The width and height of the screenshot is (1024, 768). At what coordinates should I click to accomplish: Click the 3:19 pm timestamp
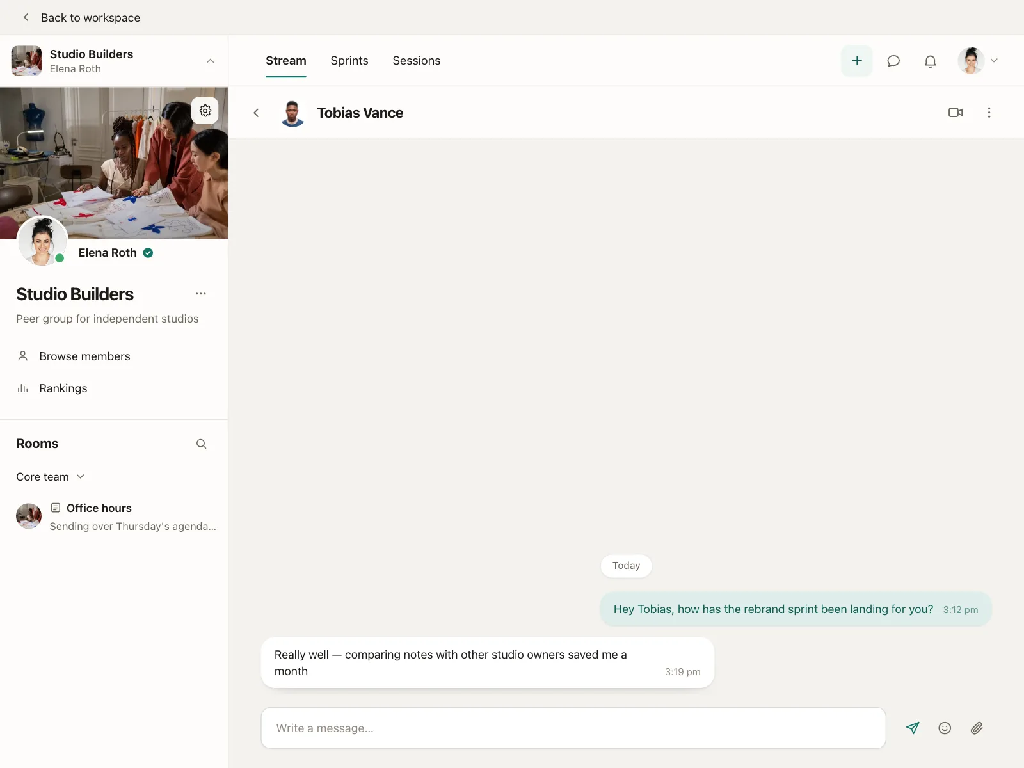tap(683, 672)
